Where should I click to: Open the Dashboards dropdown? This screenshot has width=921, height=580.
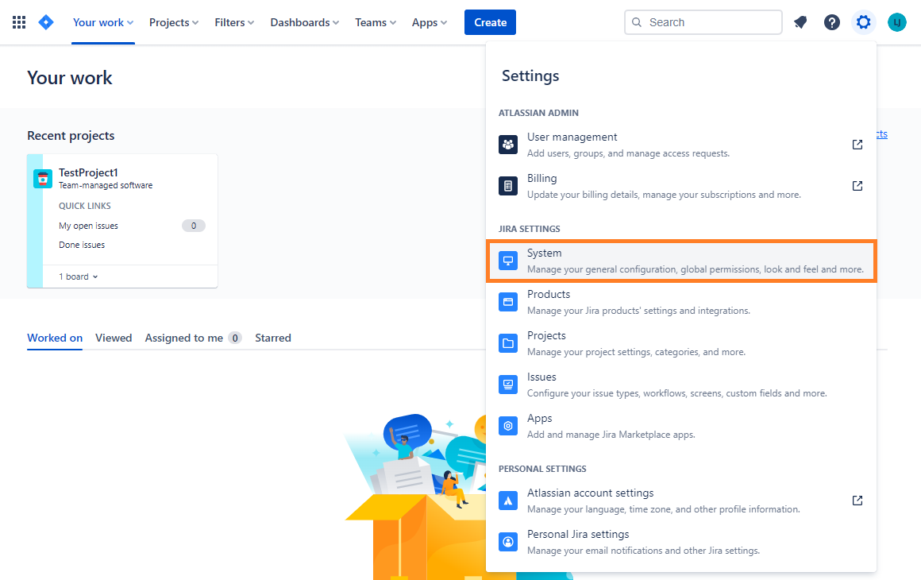tap(304, 22)
